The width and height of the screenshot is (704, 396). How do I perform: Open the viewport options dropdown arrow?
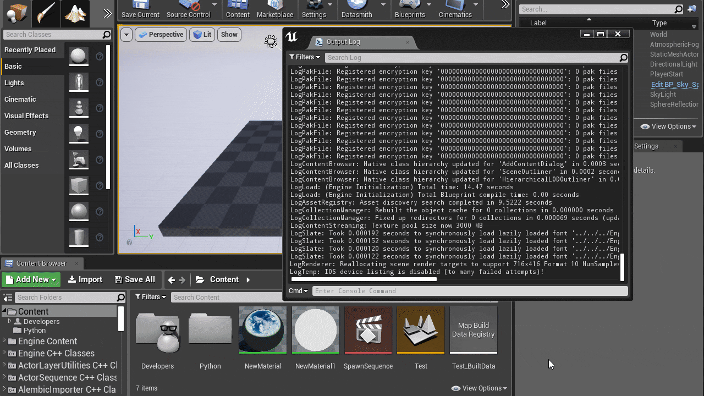pyautogui.click(x=127, y=35)
